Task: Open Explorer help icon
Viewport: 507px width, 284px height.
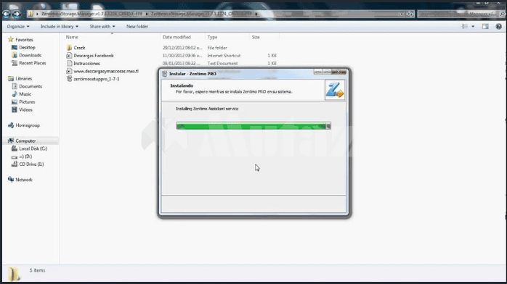Action: coord(498,26)
